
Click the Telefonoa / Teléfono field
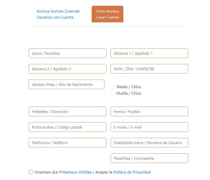click(x=68, y=143)
